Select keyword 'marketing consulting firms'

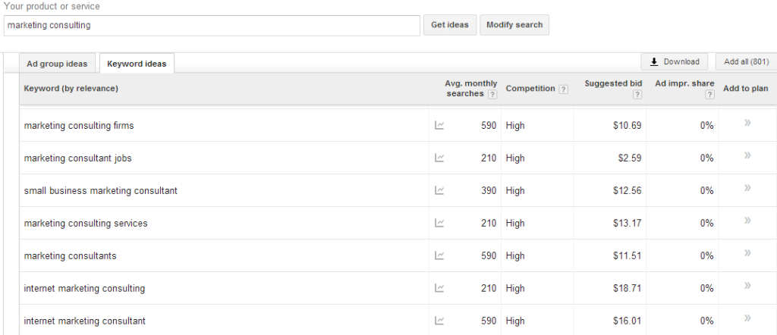(x=79, y=126)
